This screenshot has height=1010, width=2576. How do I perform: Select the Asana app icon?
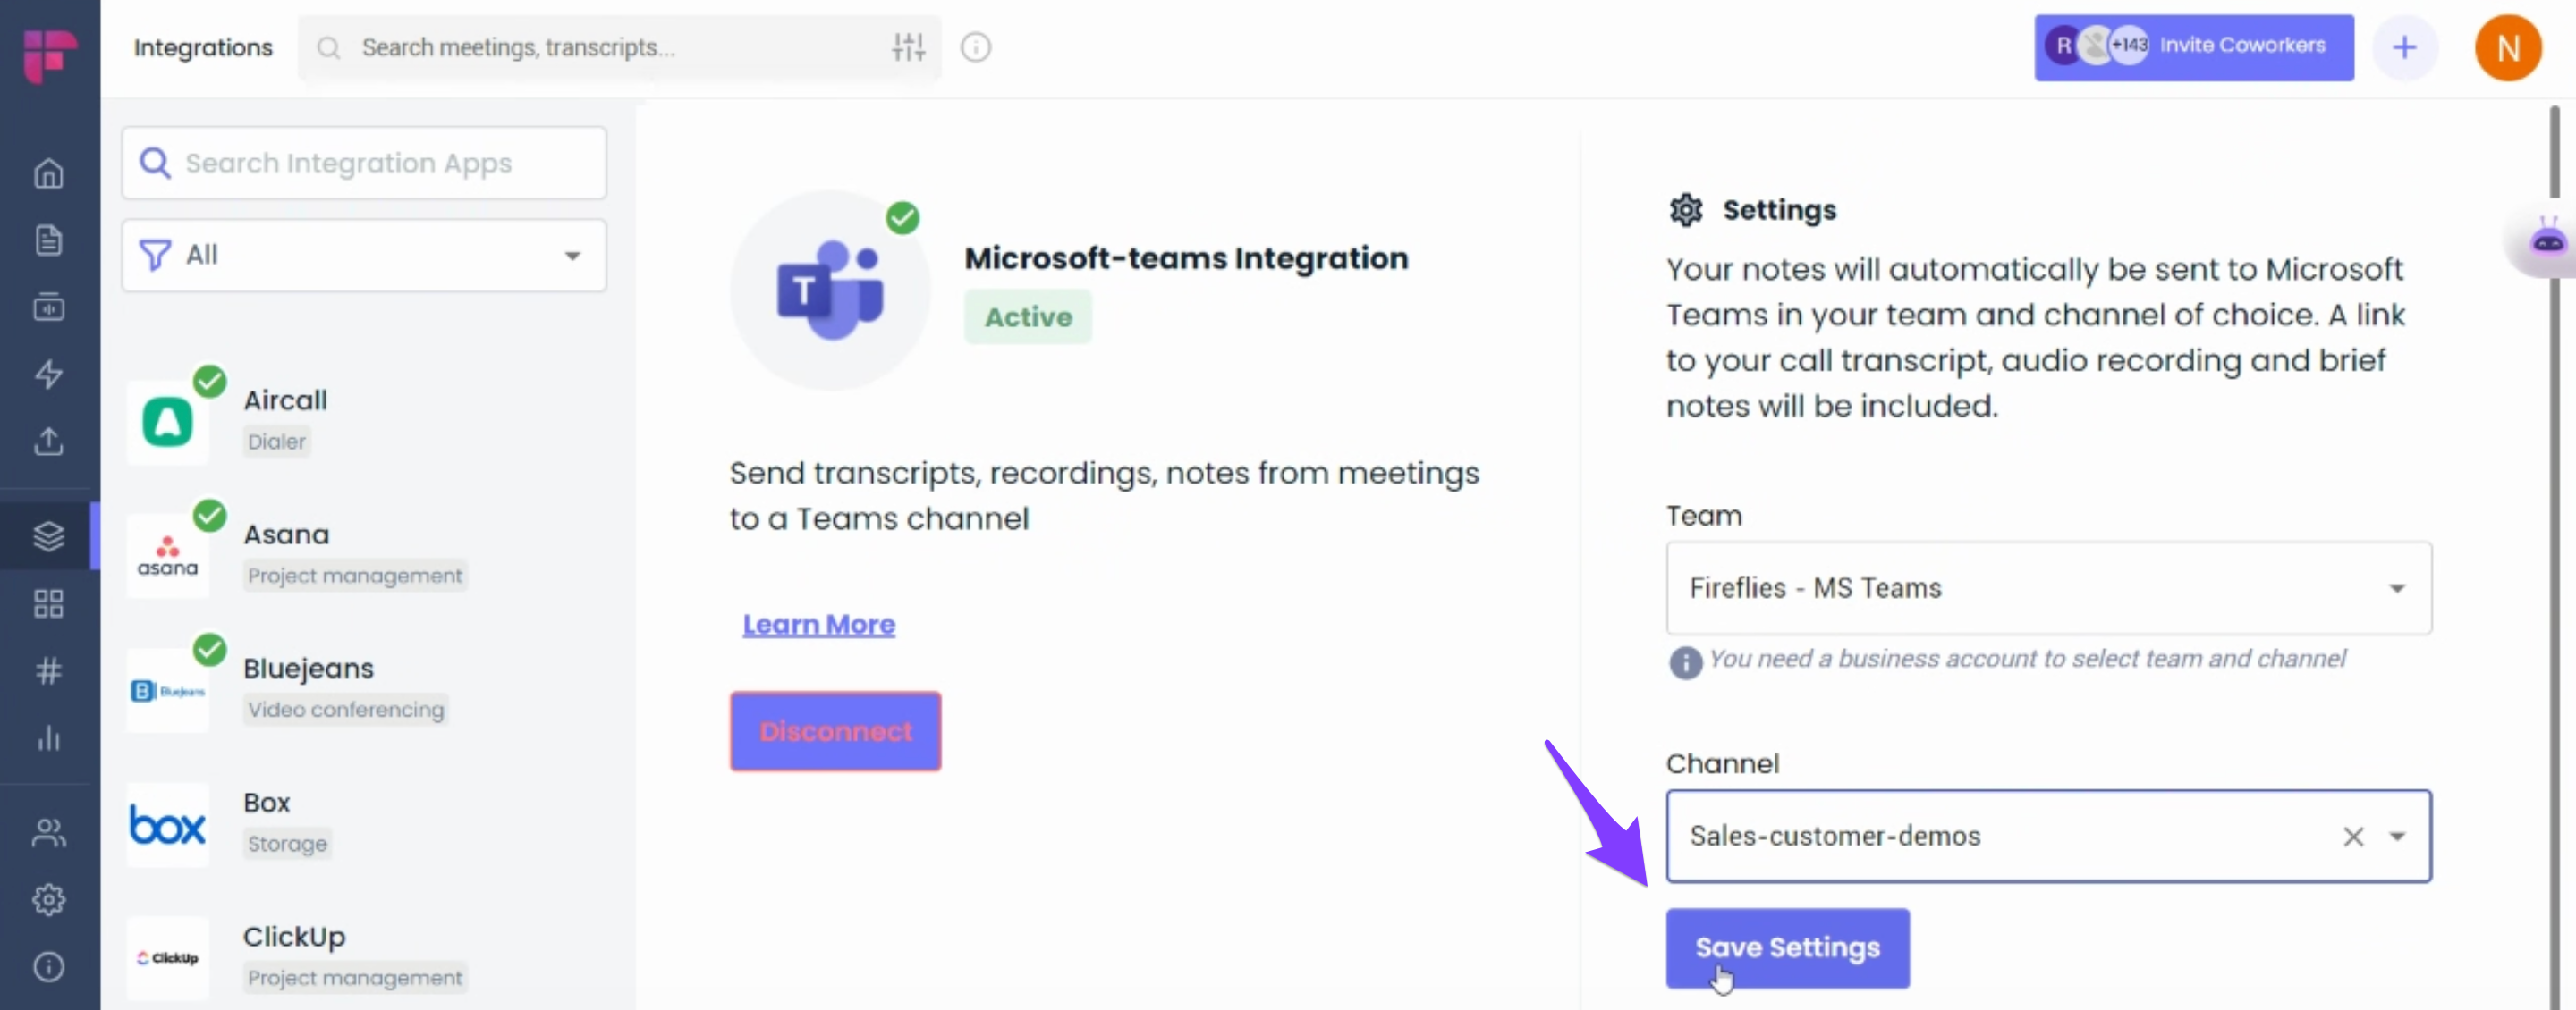(167, 555)
